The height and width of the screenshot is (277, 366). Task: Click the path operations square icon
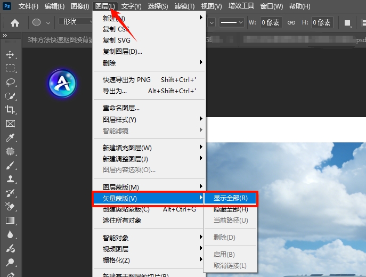coord(347,23)
